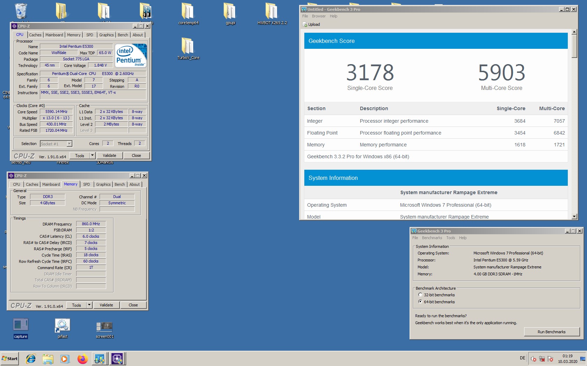The width and height of the screenshot is (587, 366).
Task: Open Tools menu in Geekbench 3 Pro
Action: pyautogui.click(x=450, y=238)
